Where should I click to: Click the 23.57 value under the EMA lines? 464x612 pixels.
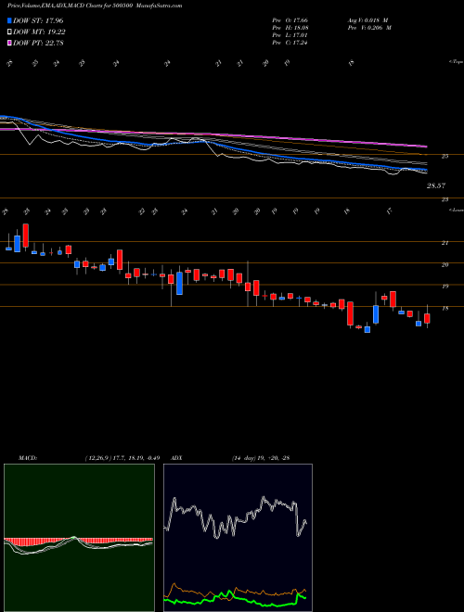(436, 185)
